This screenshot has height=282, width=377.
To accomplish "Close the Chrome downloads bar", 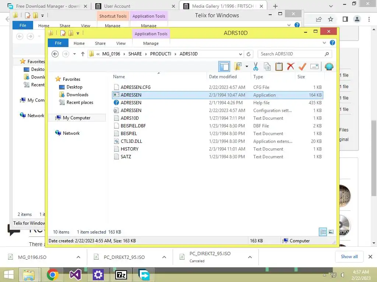I will click(x=370, y=257).
